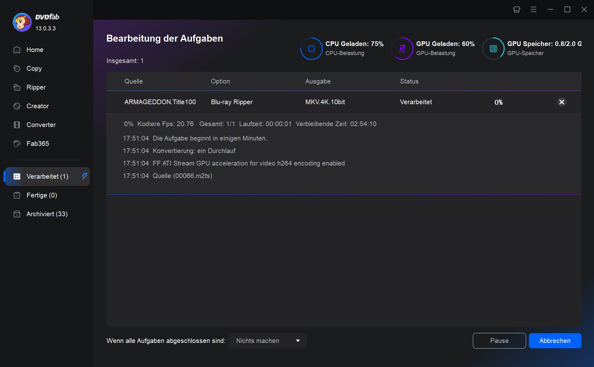Click the 'Insgesamt: 1' total count
Screen dimensions: 594x367
[125, 61]
